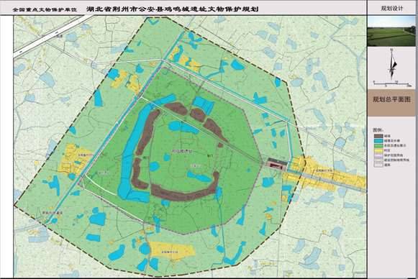Click the 全国重点文物保护单位 header text
The height and width of the screenshot is (279, 418).
[45, 9]
